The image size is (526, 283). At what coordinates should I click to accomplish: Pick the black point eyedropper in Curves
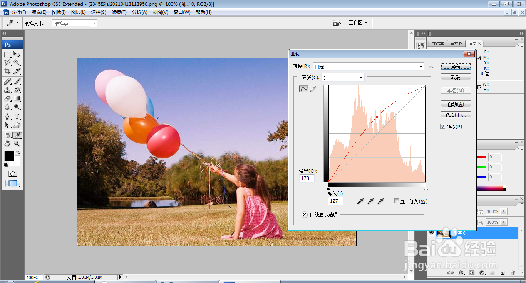[360, 201]
